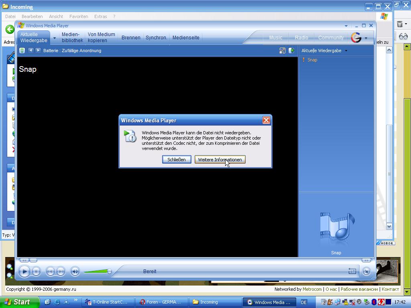Screen dimensions: 411x308
Task: Open the Community tab
Action: click(x=331, y=37)
